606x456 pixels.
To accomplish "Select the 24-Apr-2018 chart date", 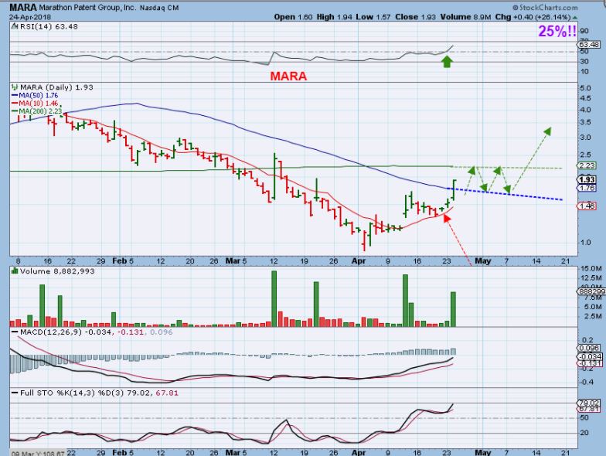I will pos(30,17).
